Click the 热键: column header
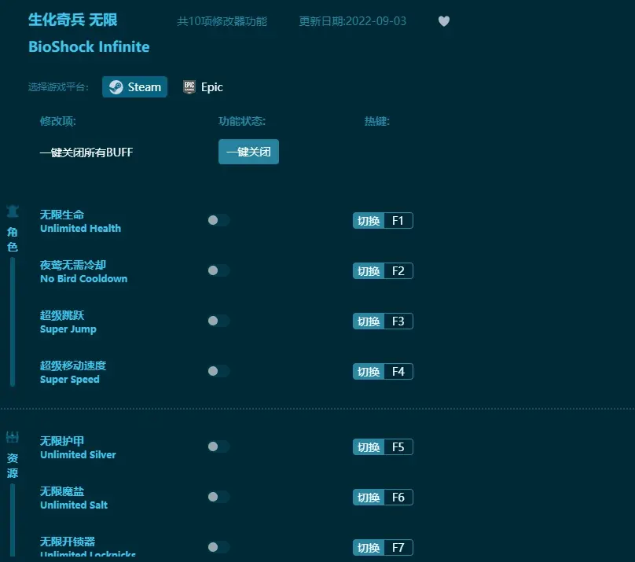 click(x=377, y=121)
